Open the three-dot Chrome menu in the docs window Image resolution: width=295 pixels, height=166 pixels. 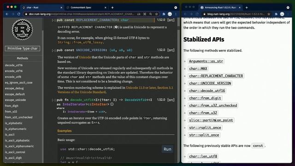point(176,14)
